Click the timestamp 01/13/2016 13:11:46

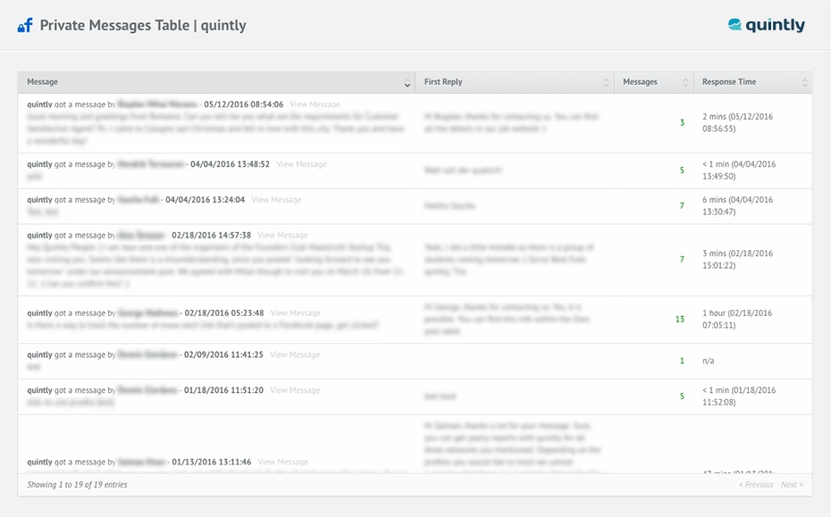(x=212, y=462)
